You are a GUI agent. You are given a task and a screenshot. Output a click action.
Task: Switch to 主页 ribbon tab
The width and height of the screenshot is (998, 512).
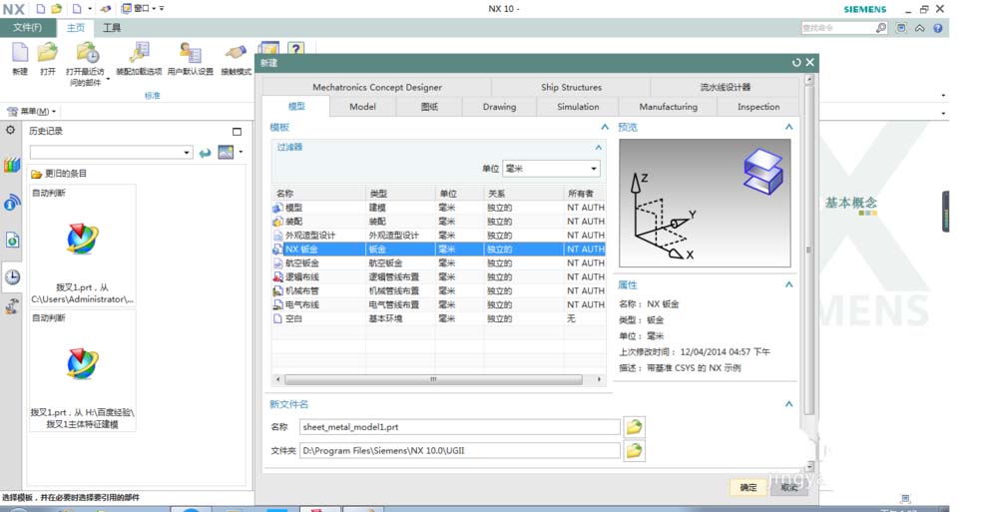(76, 27)
